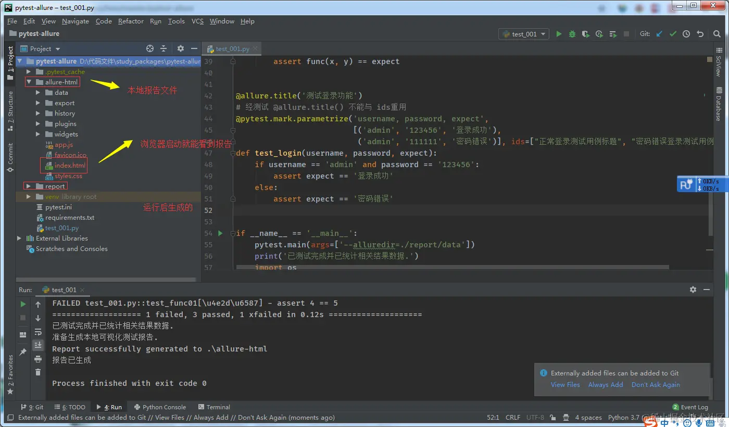Run test_001 using the green toolbar Run icon
Image resolution: width=729 pixels, height=427 pixels.
pos(559,34)
